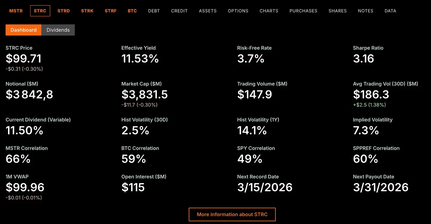431x224 pixels.
Task: Open the STRD tab
Action: (63, 11)
